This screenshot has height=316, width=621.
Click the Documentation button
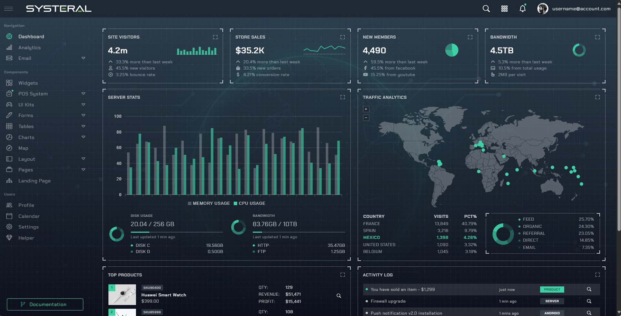click(x=45, y=304)
